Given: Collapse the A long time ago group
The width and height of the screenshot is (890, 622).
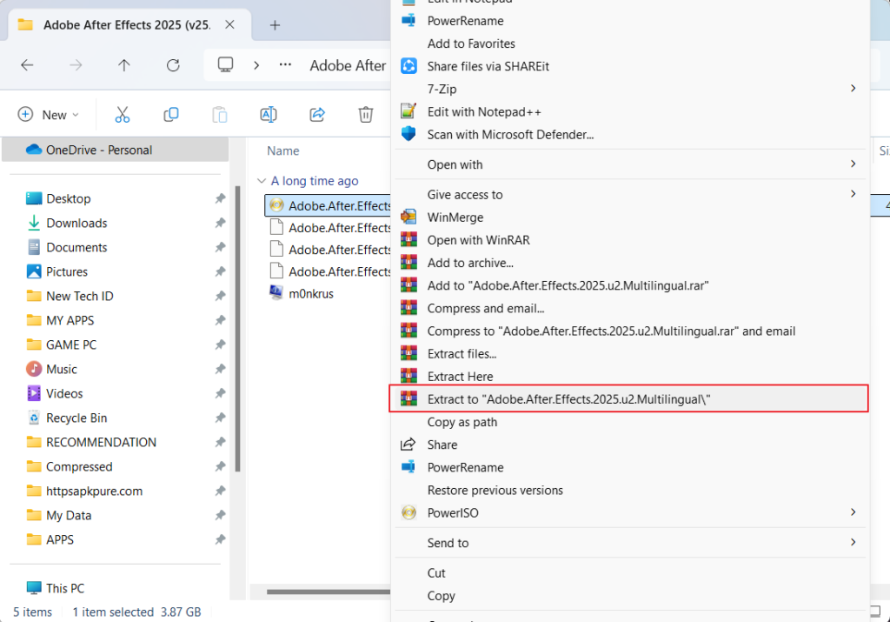Looking at the screenshot, I should point(262,180).
